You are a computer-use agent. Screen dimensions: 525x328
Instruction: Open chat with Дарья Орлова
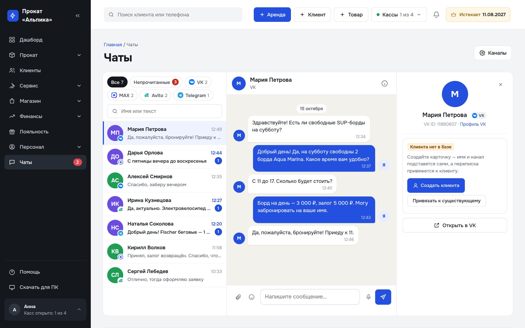pos(165,157)
